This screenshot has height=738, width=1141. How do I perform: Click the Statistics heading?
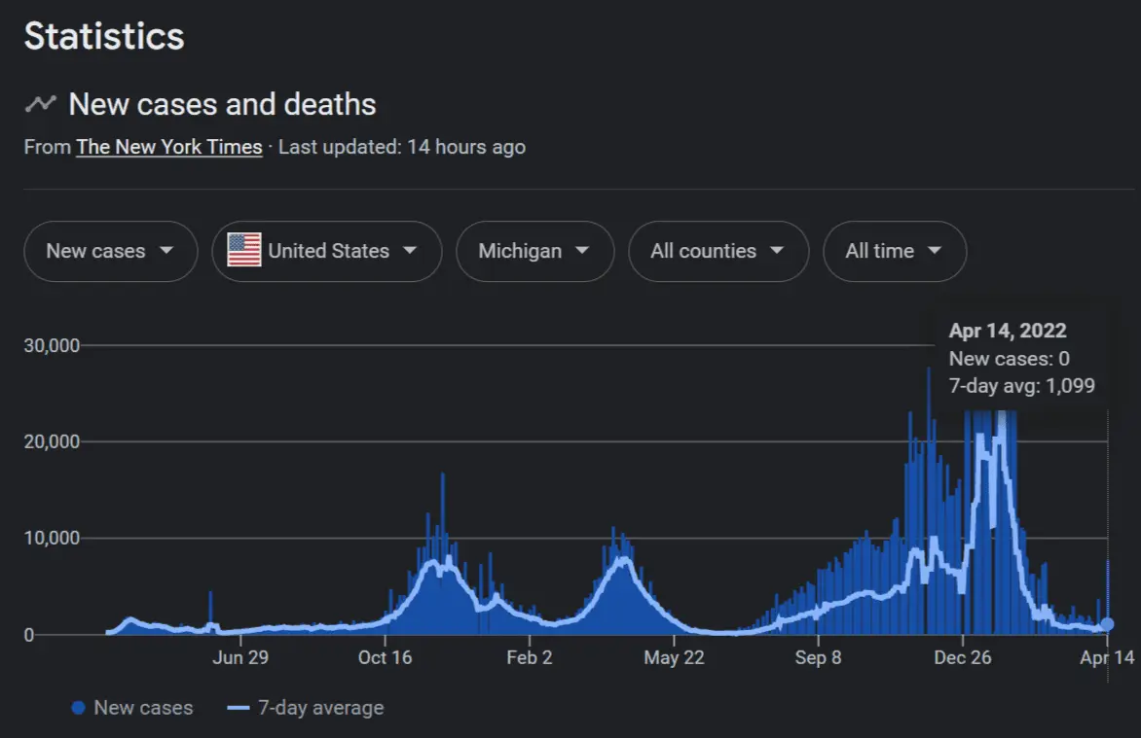tap(104, 37)
